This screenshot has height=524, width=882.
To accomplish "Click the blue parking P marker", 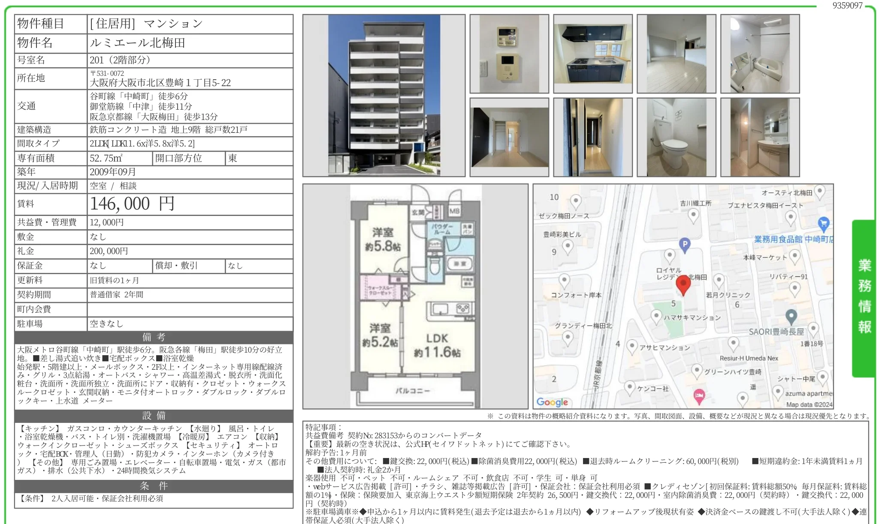I will tap(685, 245).
